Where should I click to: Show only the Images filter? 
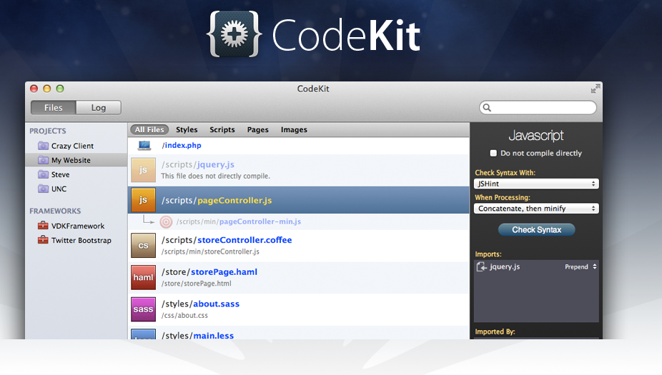[294, 129]
